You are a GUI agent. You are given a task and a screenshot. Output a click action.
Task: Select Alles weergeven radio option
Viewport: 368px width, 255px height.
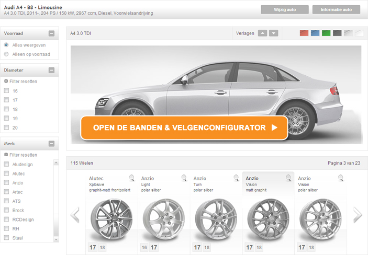[6, 45]
